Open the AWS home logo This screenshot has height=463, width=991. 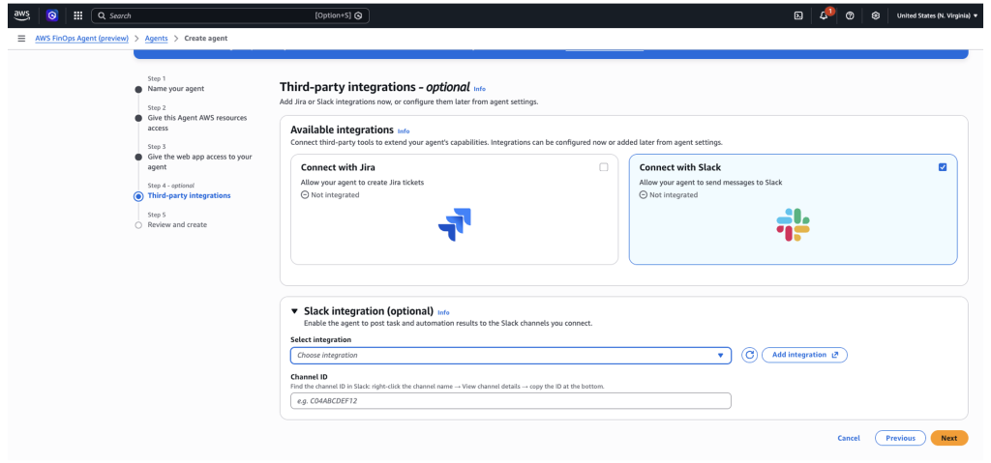(x=21, y=15)
